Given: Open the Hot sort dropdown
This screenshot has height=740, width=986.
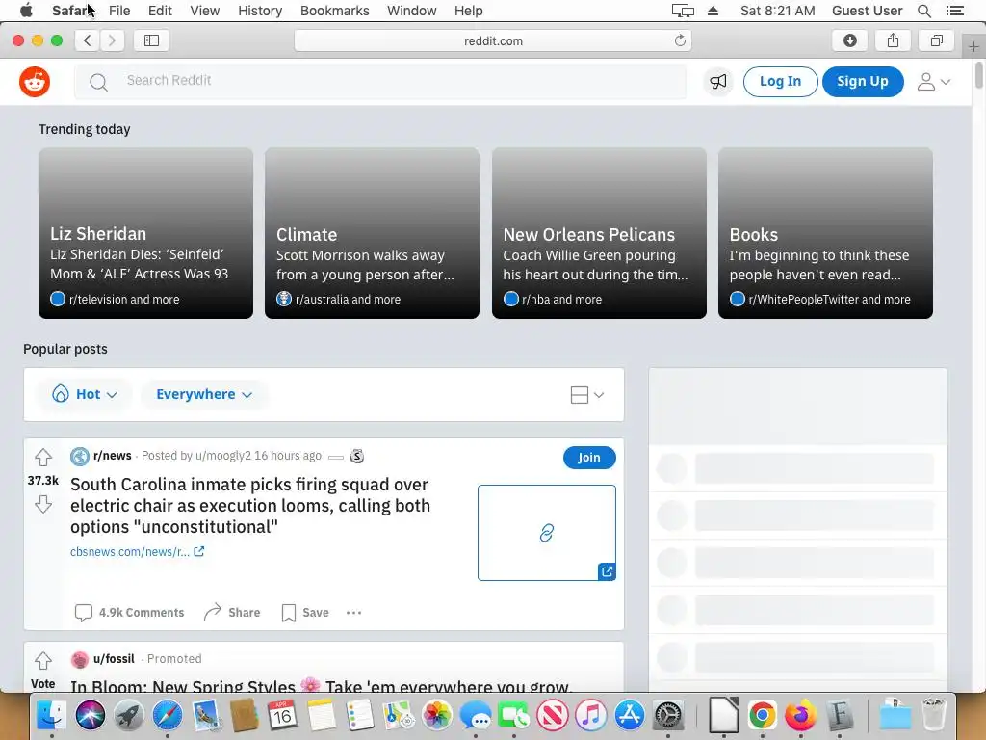Looking at the screenshot, I should point(85,394).
